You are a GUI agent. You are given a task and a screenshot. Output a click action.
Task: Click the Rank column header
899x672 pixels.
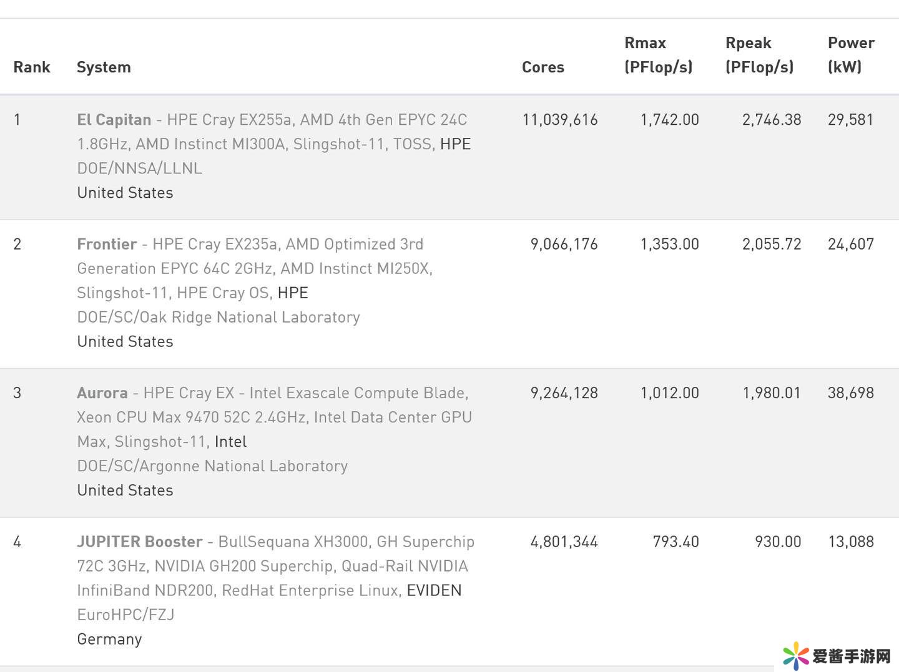[32, 67]
